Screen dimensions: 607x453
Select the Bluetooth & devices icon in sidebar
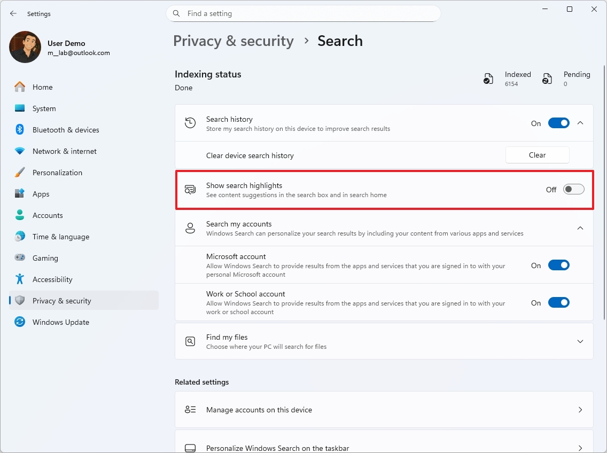[x=20, y=129]
